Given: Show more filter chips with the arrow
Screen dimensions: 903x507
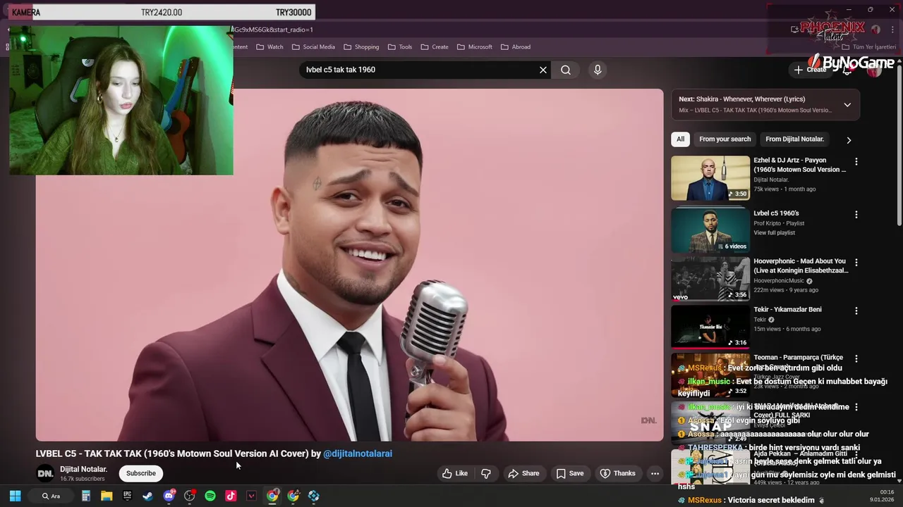Looking at the screenshot, I should click(849, 140).
